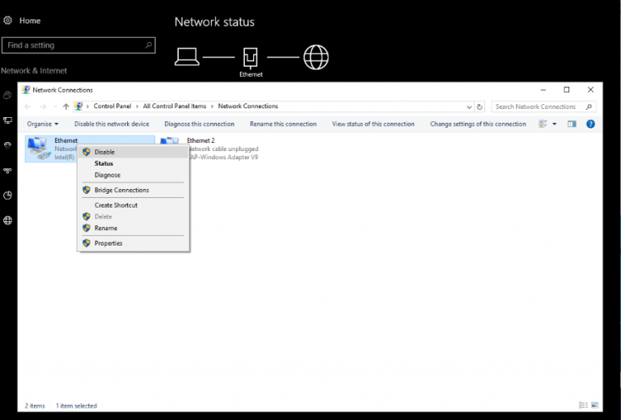Click View status of this connection
This screenshot has width=621, height=420.
pyautogui.click(x=373, y=124)
